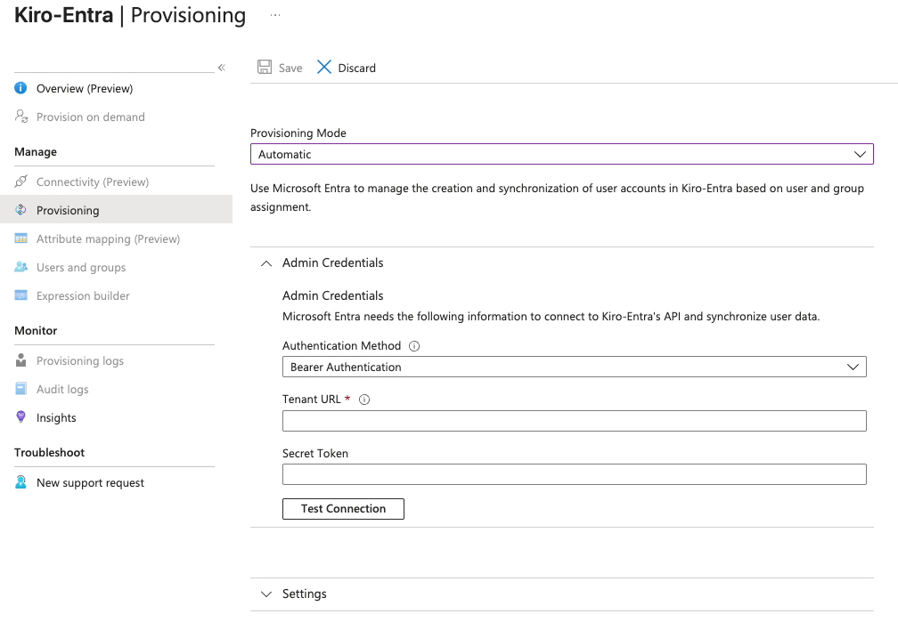The width and height of the screenshot is (898, 630).
Task: Click the Users and groups icon
Action: click(x=21, y=267)
